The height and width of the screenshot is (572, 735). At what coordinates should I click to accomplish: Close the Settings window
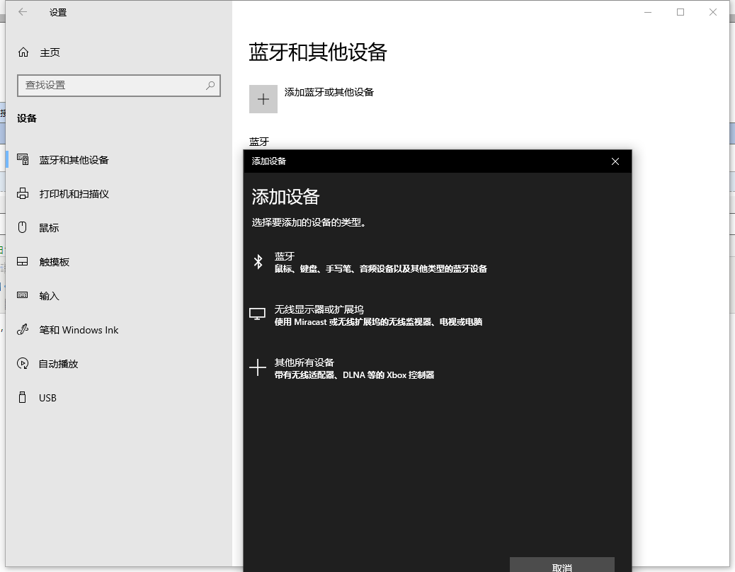tap(713, 12)
